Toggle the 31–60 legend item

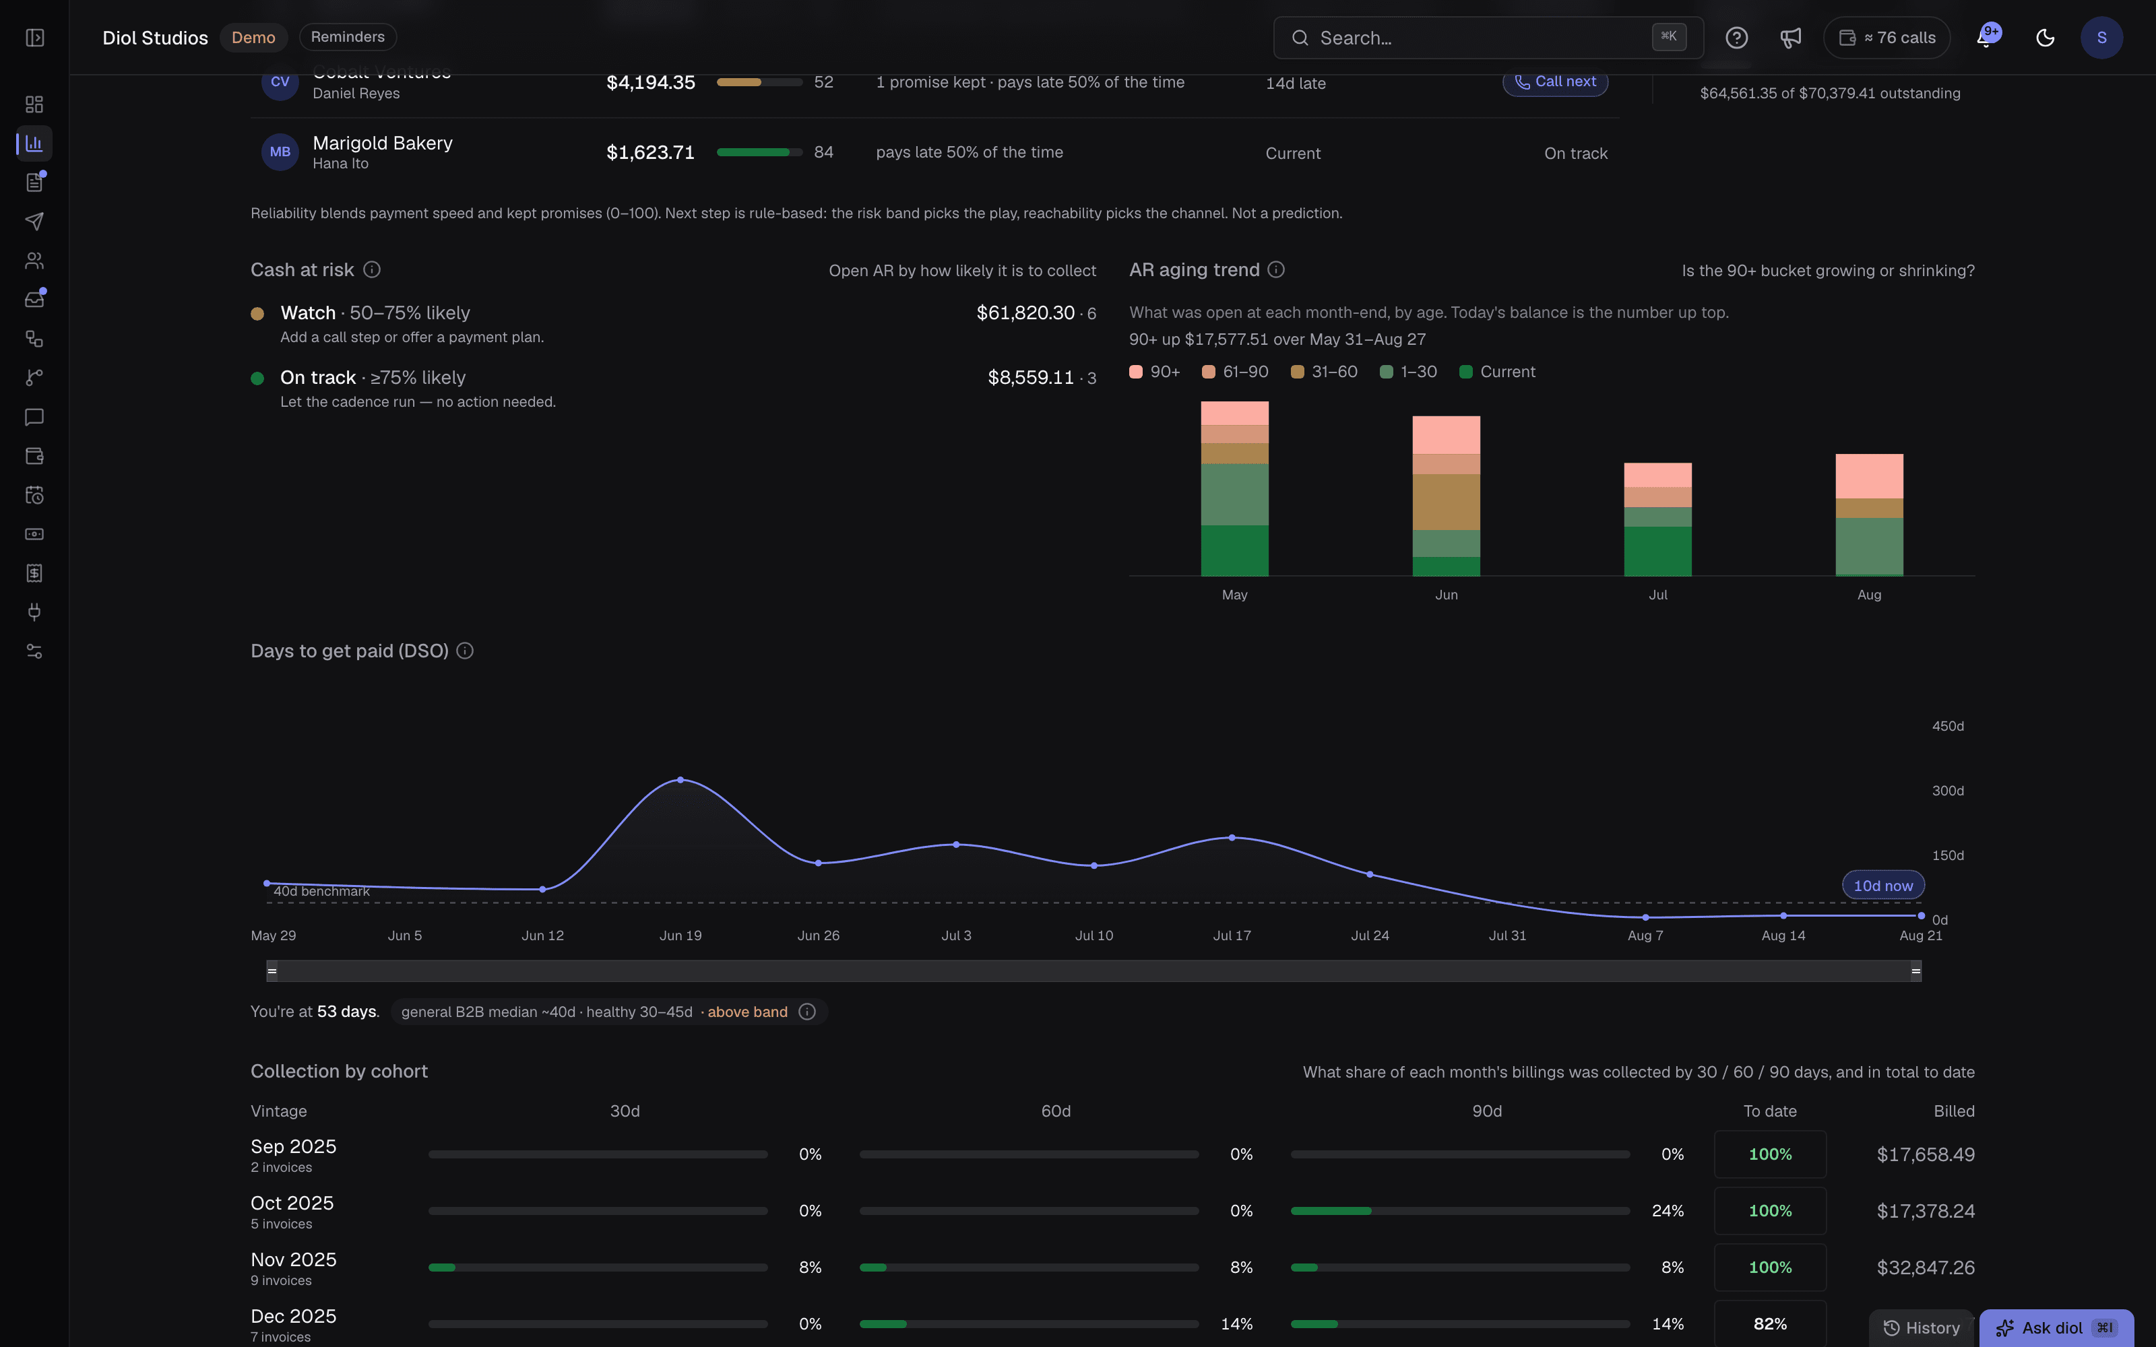[x=1324, y=372]
